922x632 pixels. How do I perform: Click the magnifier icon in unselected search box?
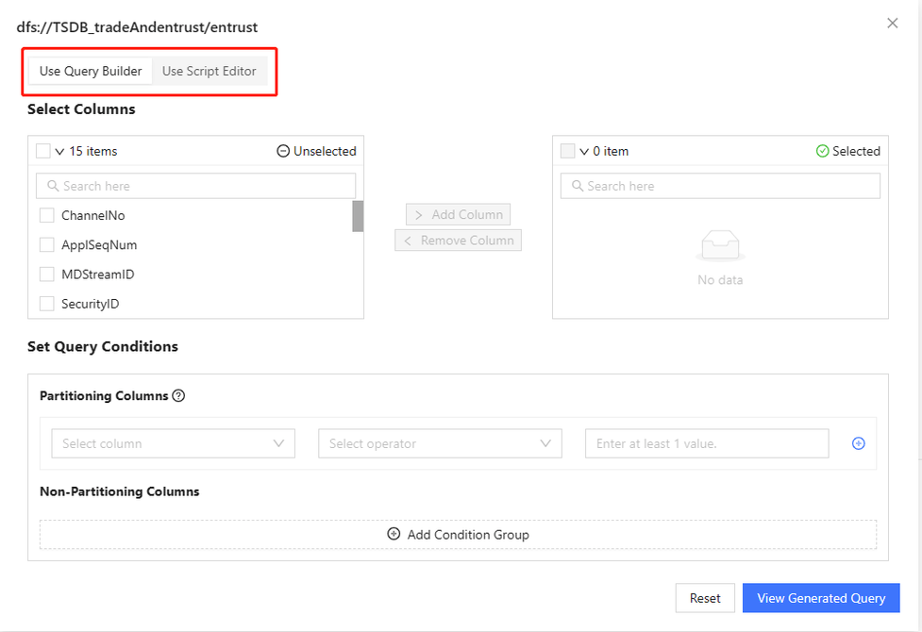(x=53, y=186)
